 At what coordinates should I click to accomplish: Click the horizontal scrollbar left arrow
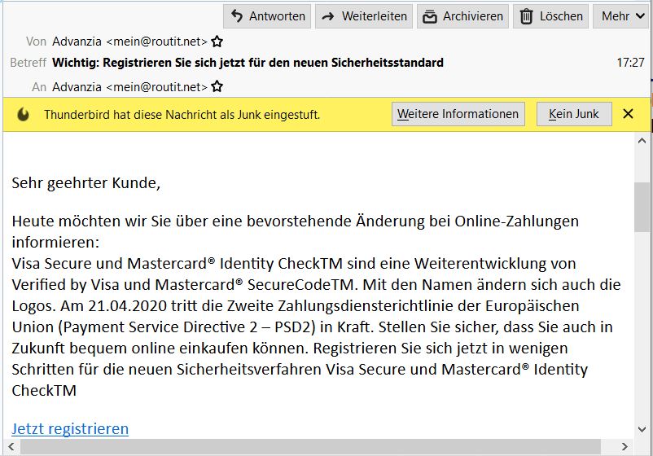pyautogui.click(x=11, y=446)
